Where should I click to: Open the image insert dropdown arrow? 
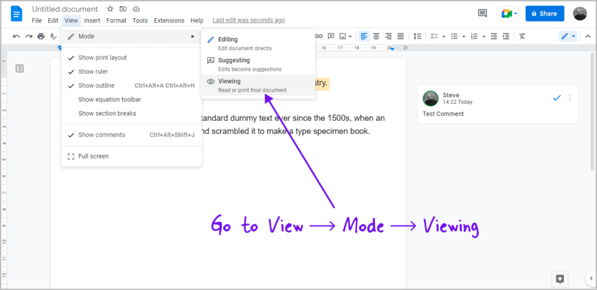(x=350, y=36)
